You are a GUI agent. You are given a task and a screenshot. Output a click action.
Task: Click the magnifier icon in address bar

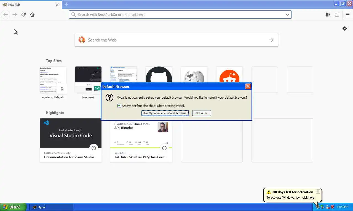(74, 15)
